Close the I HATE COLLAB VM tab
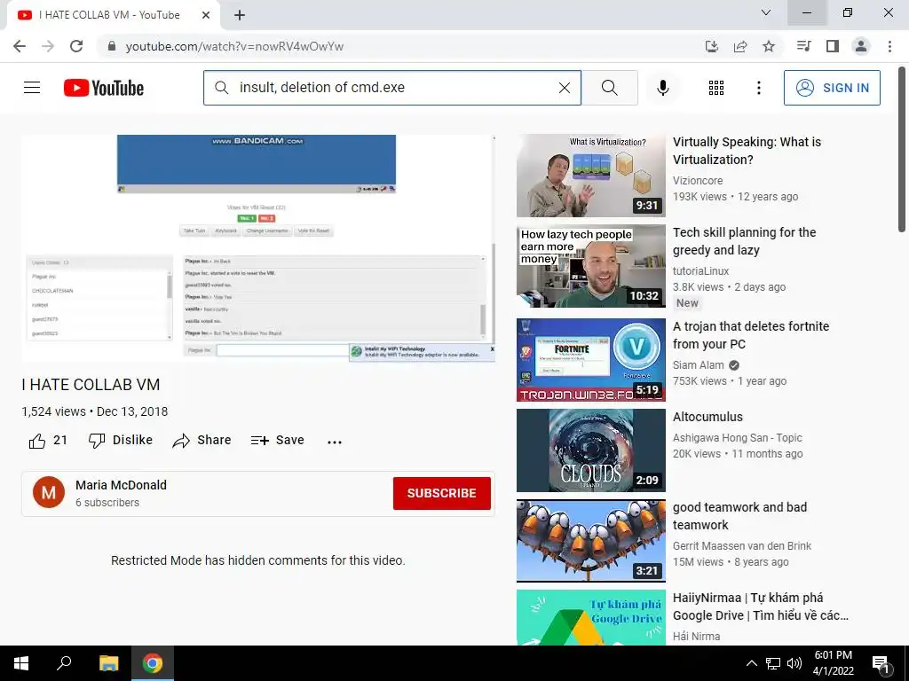This screenshot has width=909, height=681. [206, 15]
